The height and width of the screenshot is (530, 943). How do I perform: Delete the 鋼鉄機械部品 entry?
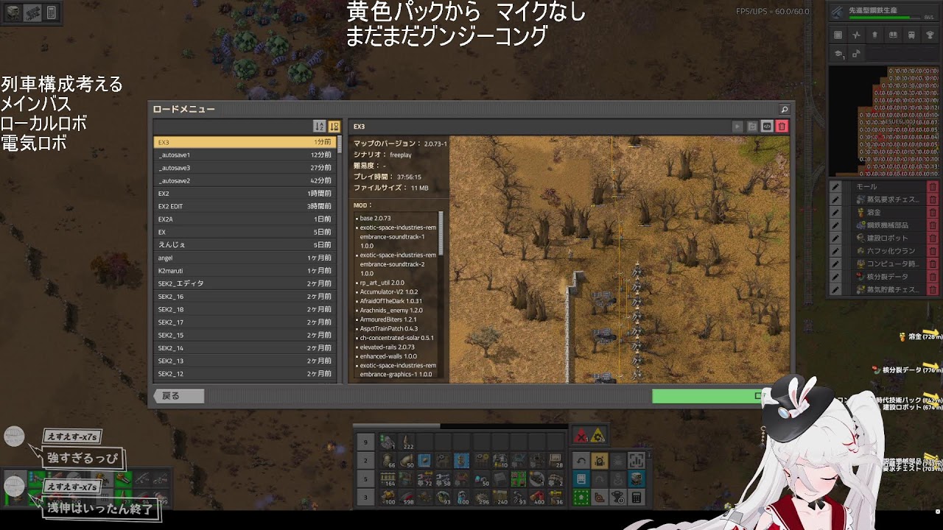pos(932,225)
